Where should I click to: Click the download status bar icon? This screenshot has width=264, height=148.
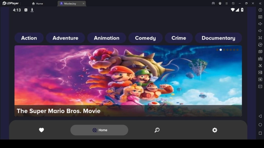(32, 10)
